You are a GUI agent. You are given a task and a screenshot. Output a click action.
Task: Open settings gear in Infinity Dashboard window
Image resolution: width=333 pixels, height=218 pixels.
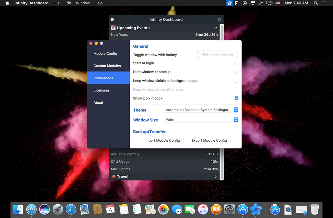click(x=219, y=19)
